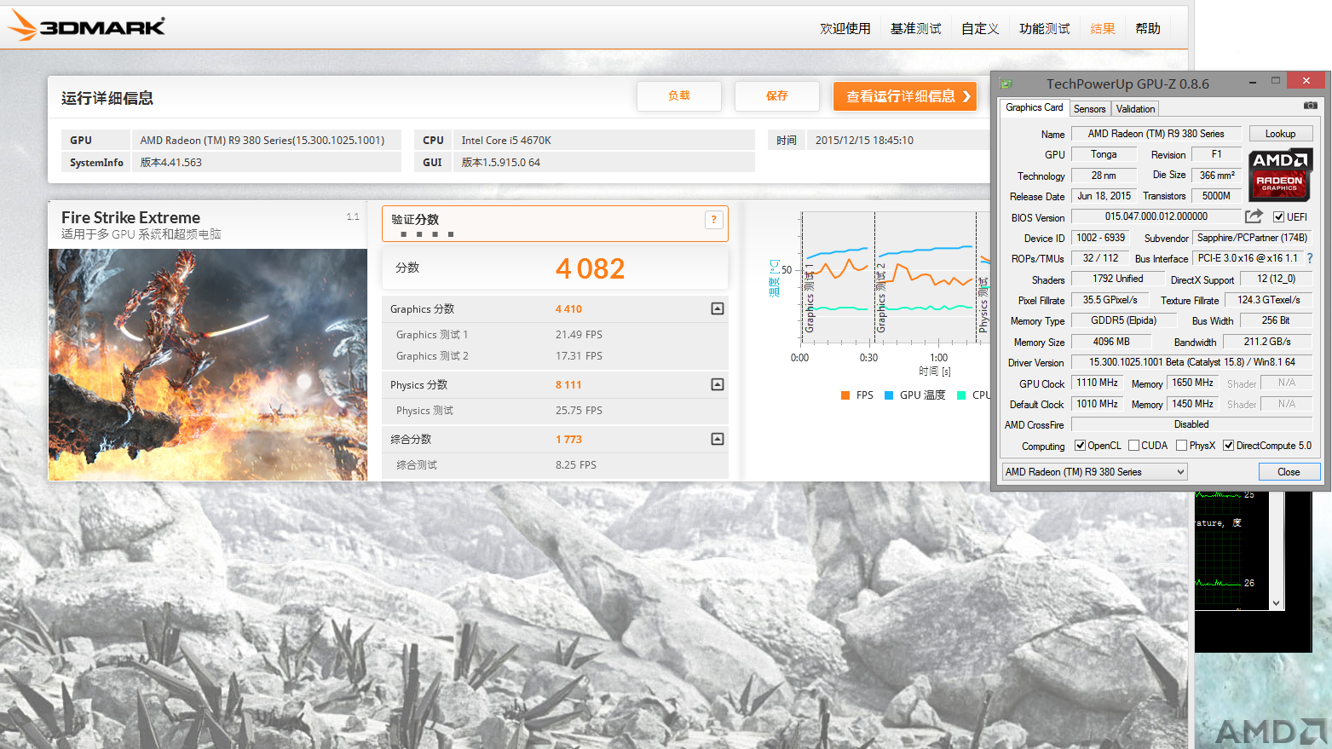Screen dimensions: 1332x749
Task: Toggle the PhysX checkbox
Action: pos(1182,446)
